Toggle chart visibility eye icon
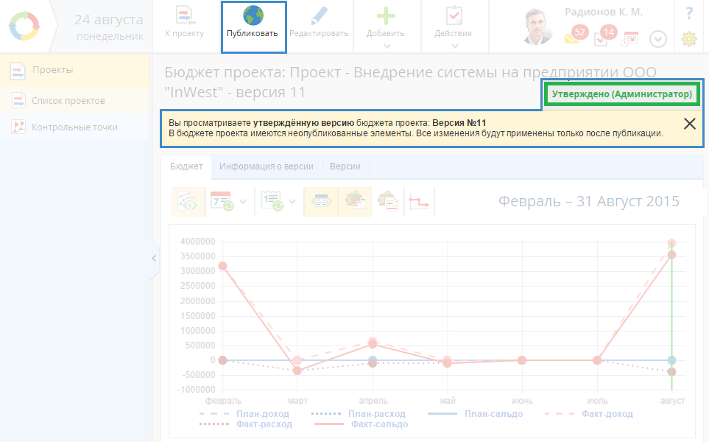 188,202
